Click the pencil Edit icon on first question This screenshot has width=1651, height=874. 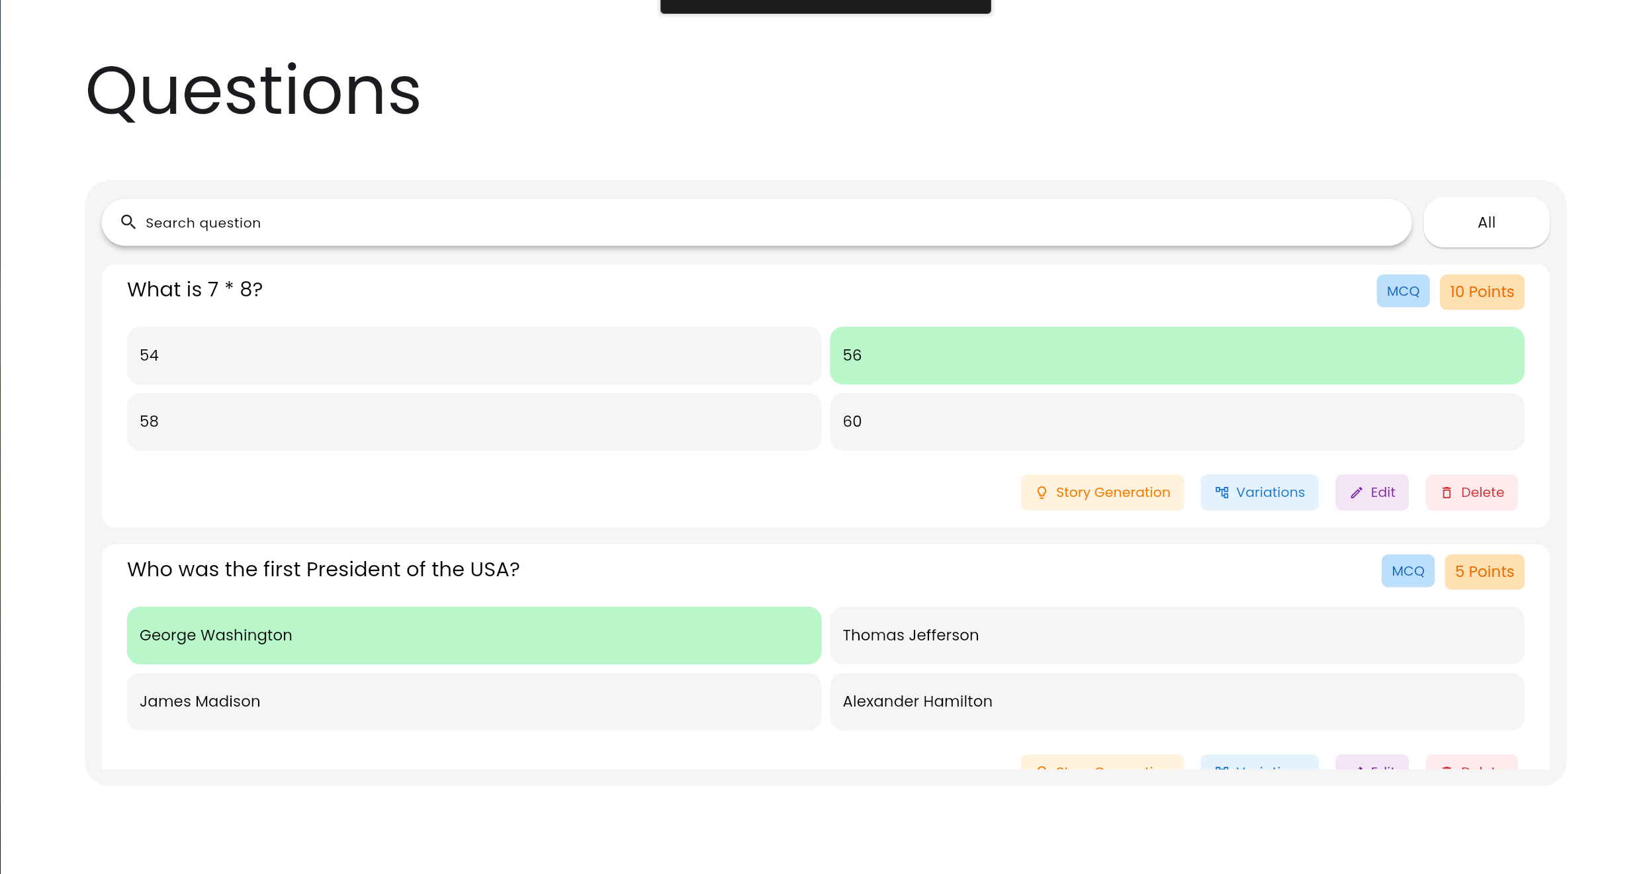point(1357,492)
